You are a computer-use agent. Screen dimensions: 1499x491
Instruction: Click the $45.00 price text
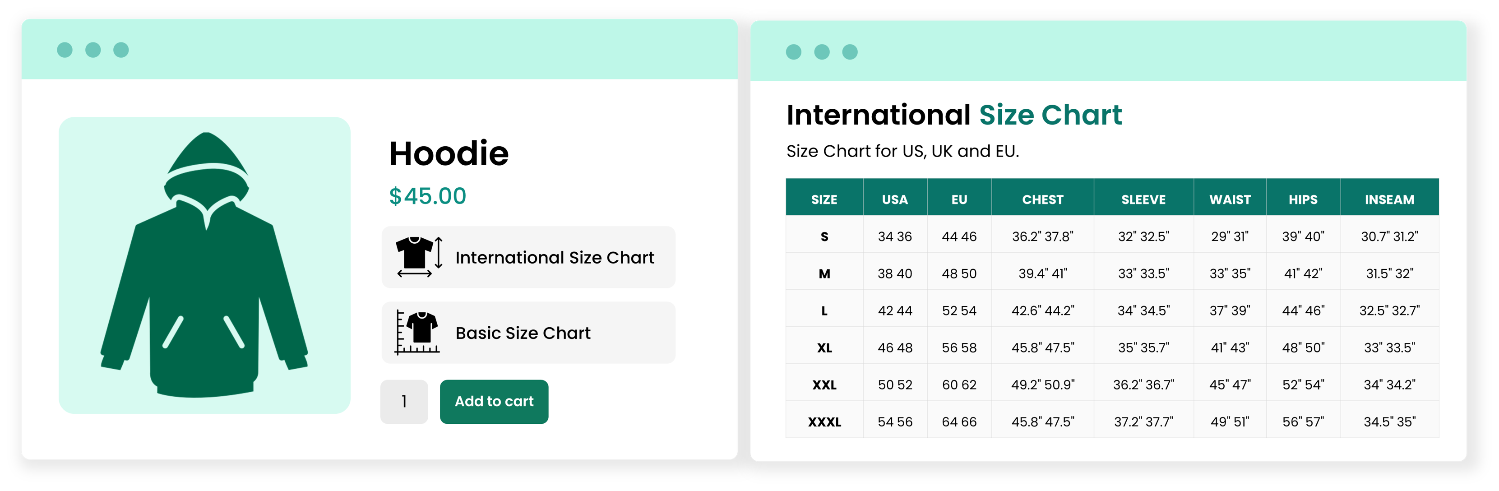point(428,196)
